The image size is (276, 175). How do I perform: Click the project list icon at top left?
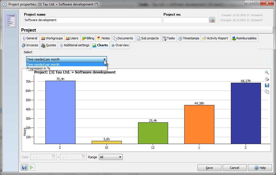[11, 21]
